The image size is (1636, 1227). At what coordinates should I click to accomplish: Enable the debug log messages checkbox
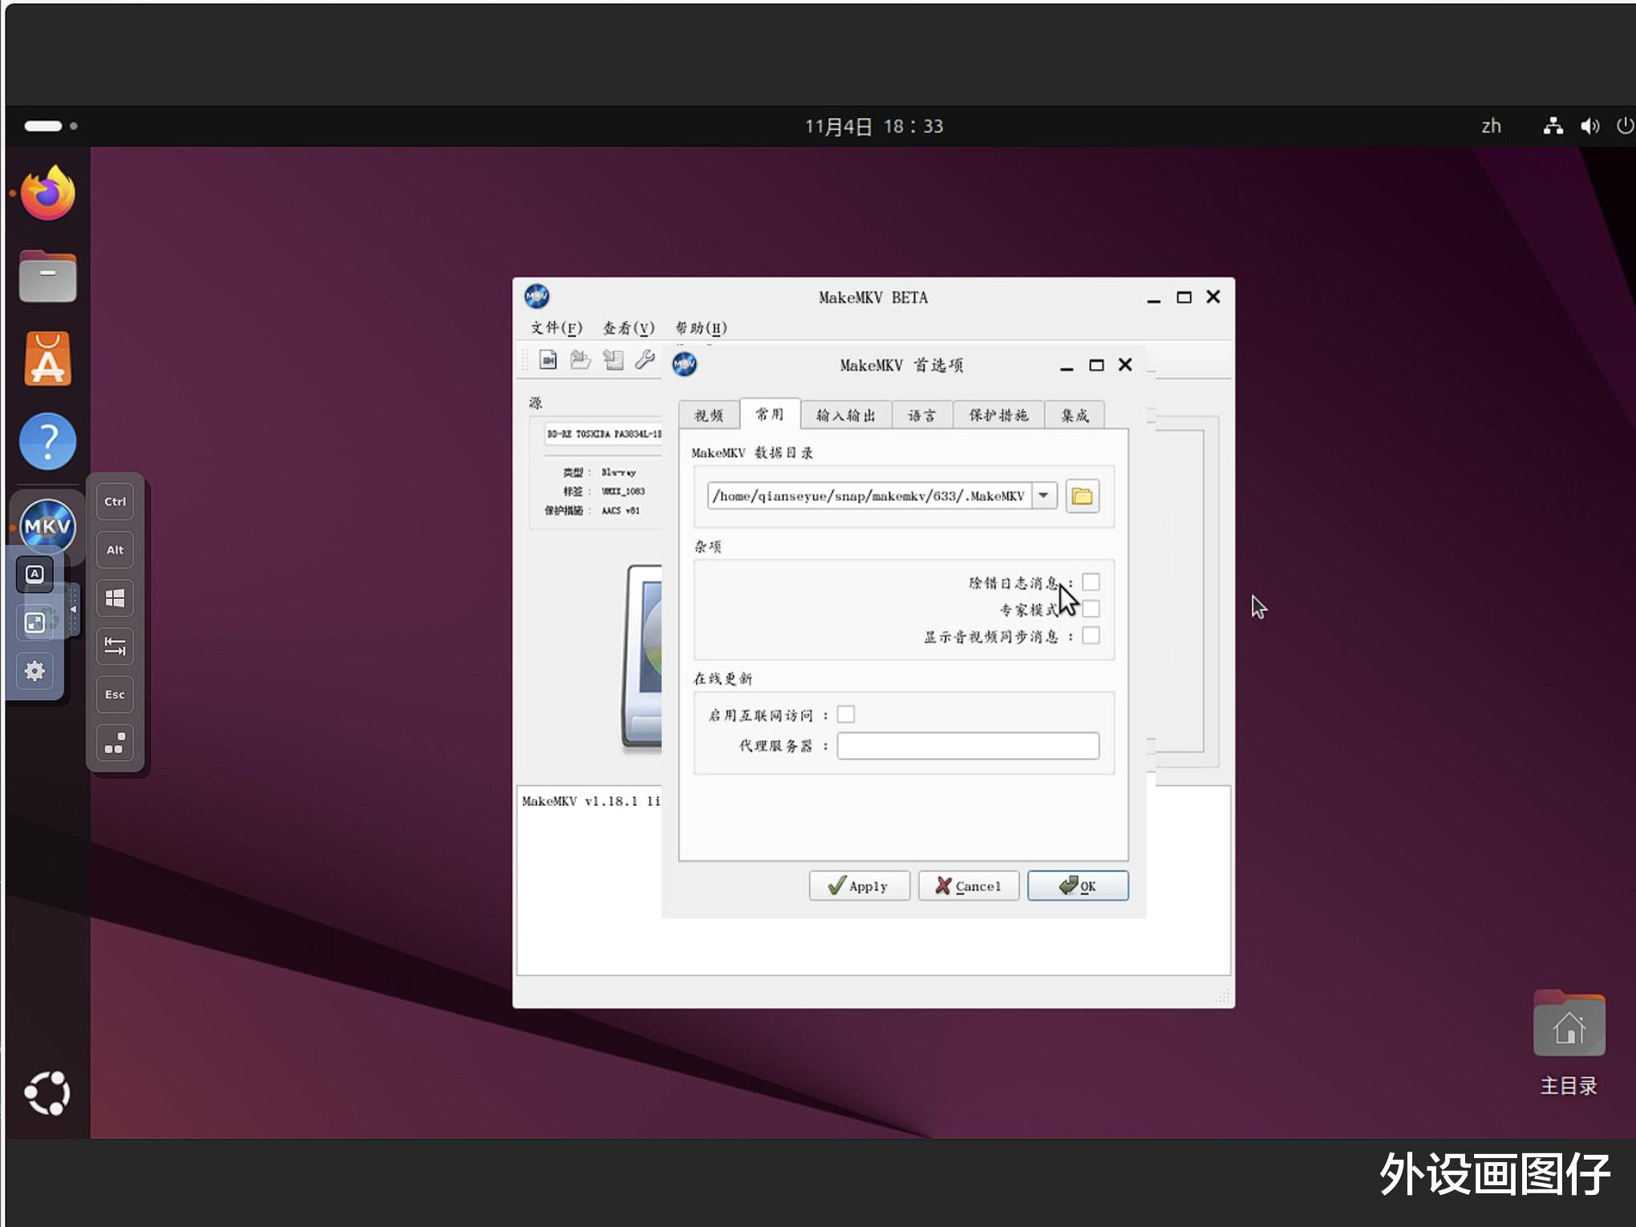tap(1091, 582)
